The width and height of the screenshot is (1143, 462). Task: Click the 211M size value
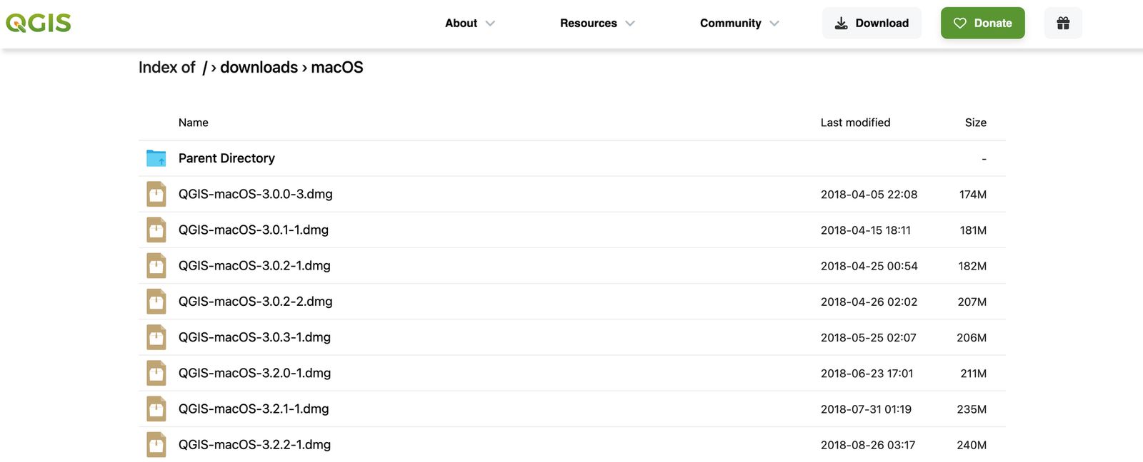tap(974, 374)
